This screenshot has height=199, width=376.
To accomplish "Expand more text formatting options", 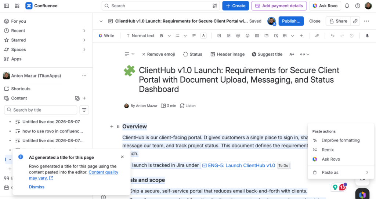I will coord(169,35).
